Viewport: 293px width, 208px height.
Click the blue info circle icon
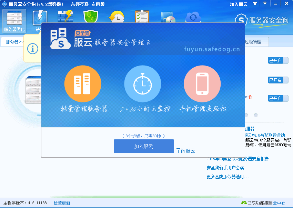click(x=33, y=49)
